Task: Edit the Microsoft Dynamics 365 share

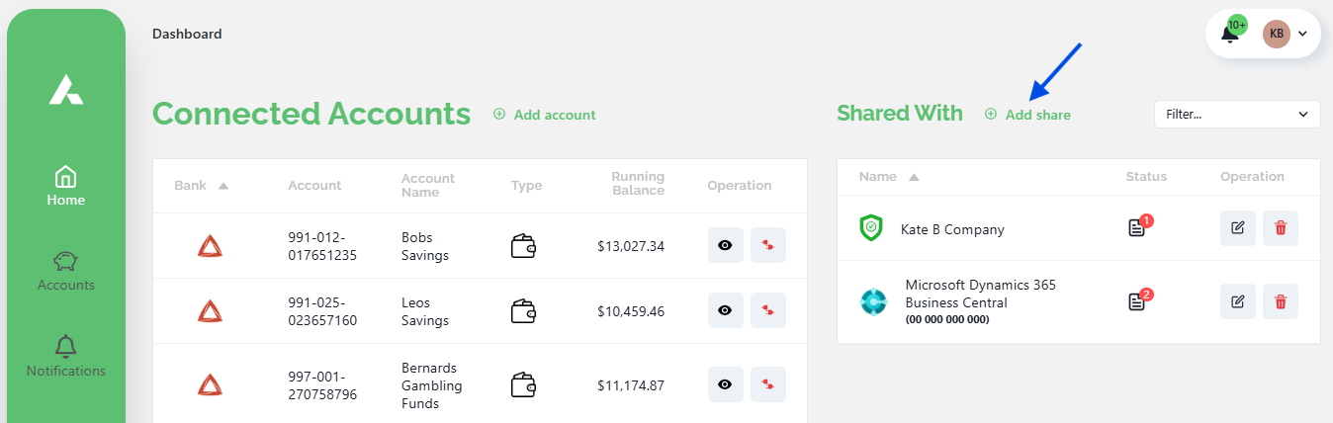Action: click(x=1237, y=301)
